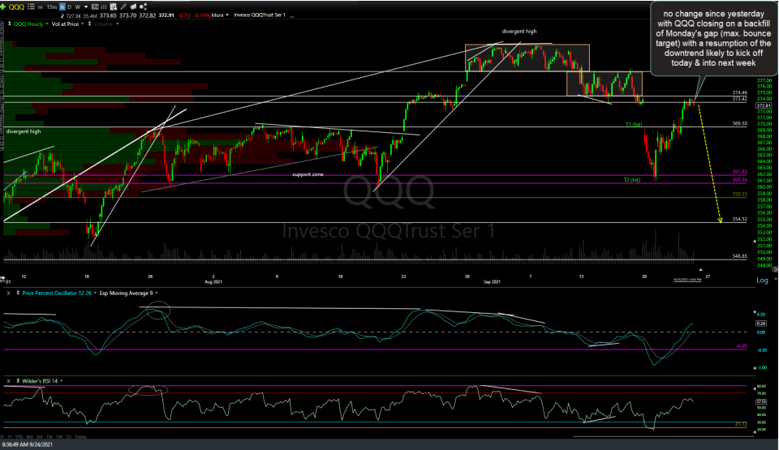Screen dimensions: 779x450
Task: Click the magenta -0.49 oscillator level label
Action: (741, 345)
